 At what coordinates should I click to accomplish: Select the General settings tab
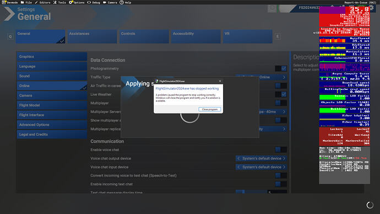(40, 36)
